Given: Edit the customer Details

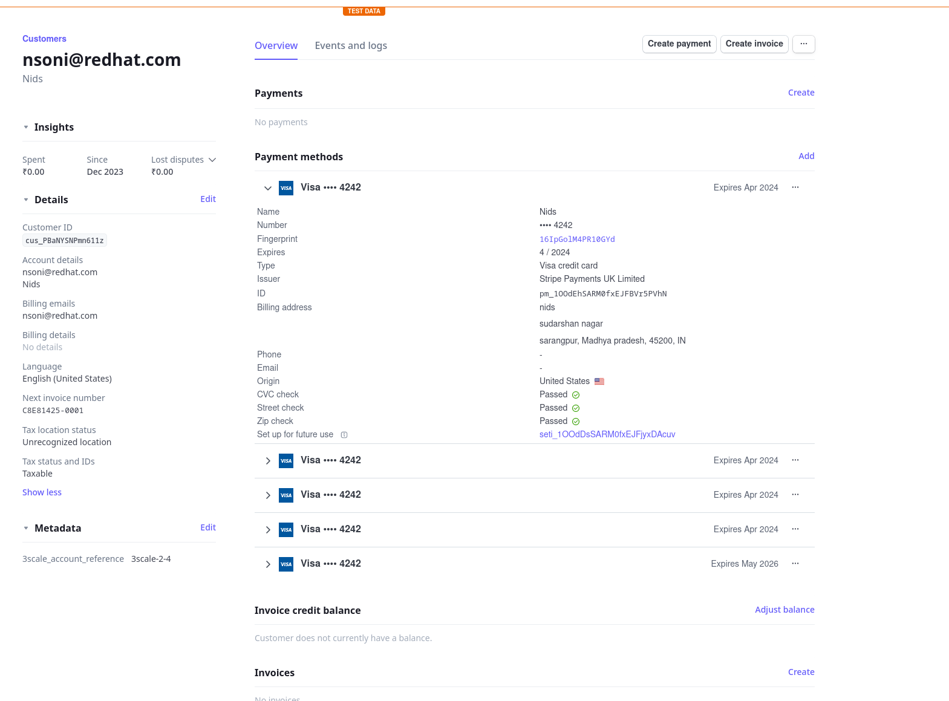Looking at the screenshot, I should (208, 199).
